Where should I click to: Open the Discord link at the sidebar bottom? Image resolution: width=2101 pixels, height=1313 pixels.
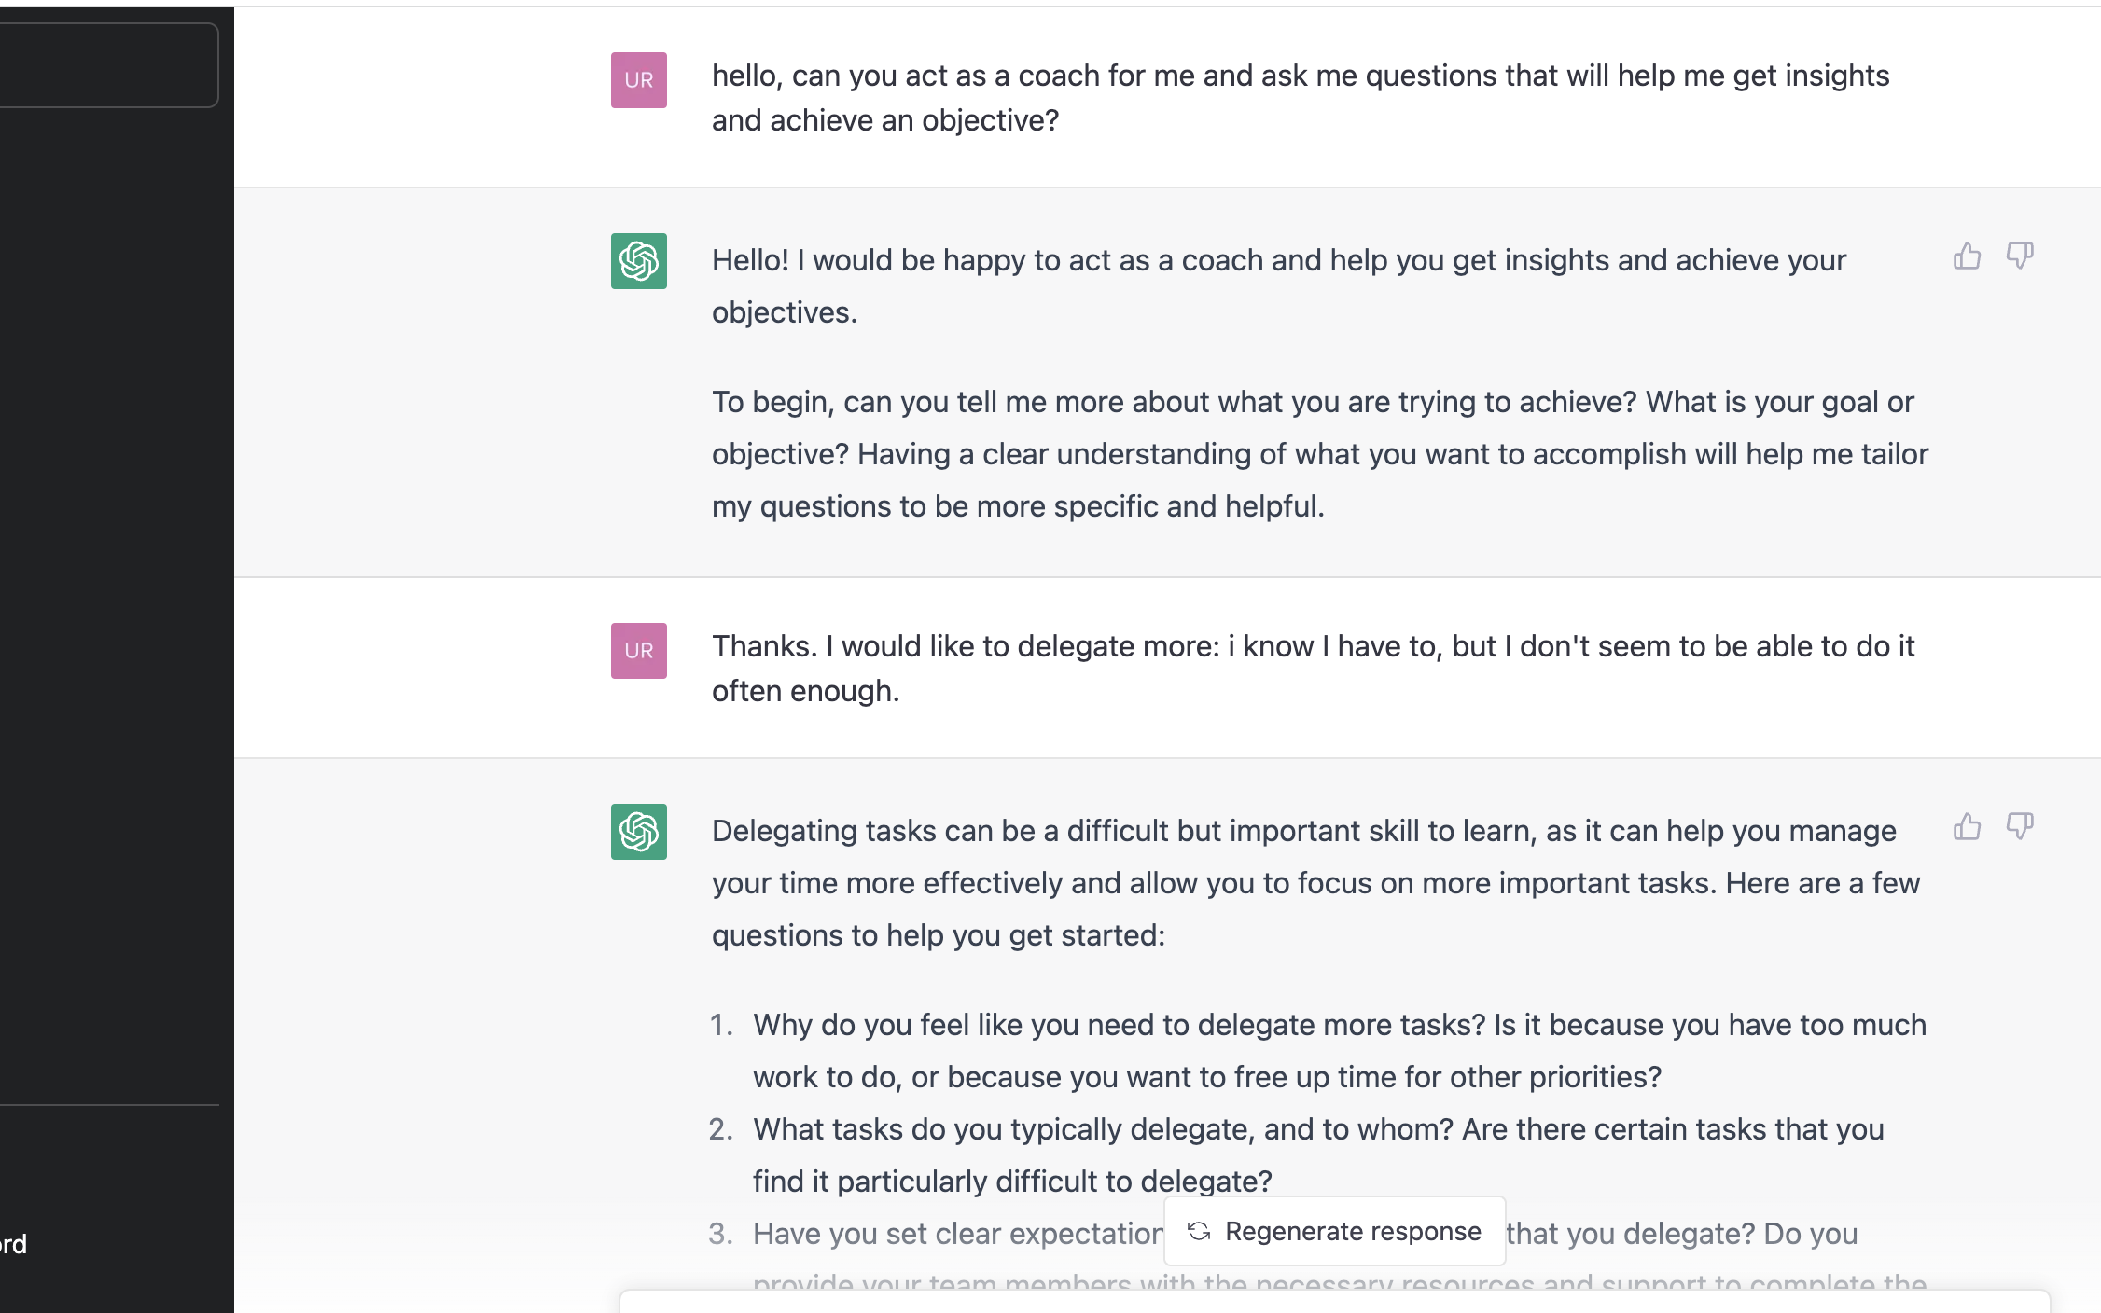click(14, 1244)
